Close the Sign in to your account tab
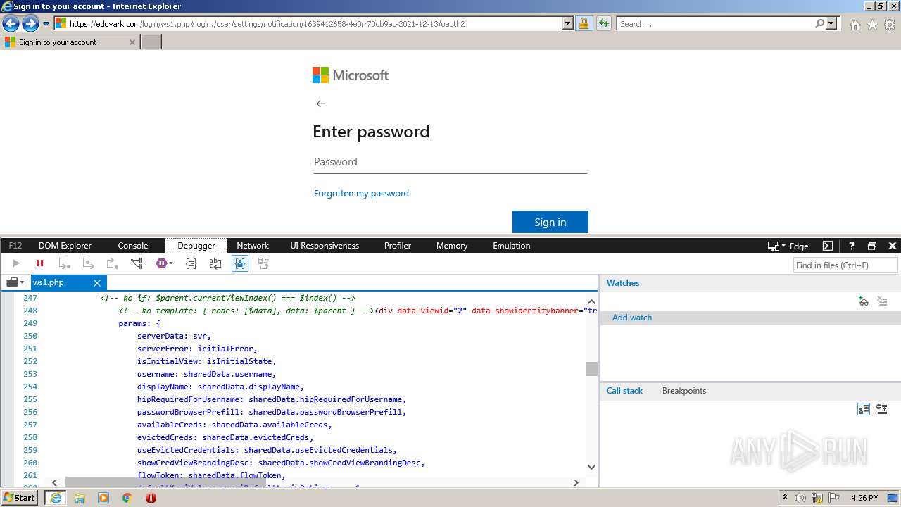This screenshot has height=507, width=901. pos(132,42)
